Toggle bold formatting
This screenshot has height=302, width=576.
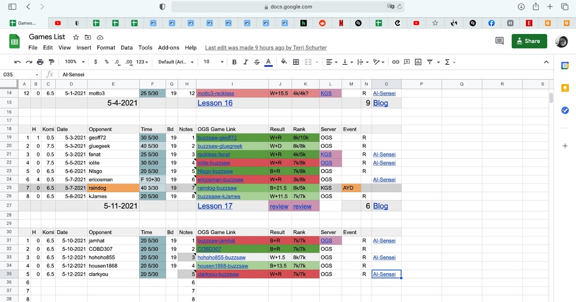pyautogui.click(x=234, y=62)
